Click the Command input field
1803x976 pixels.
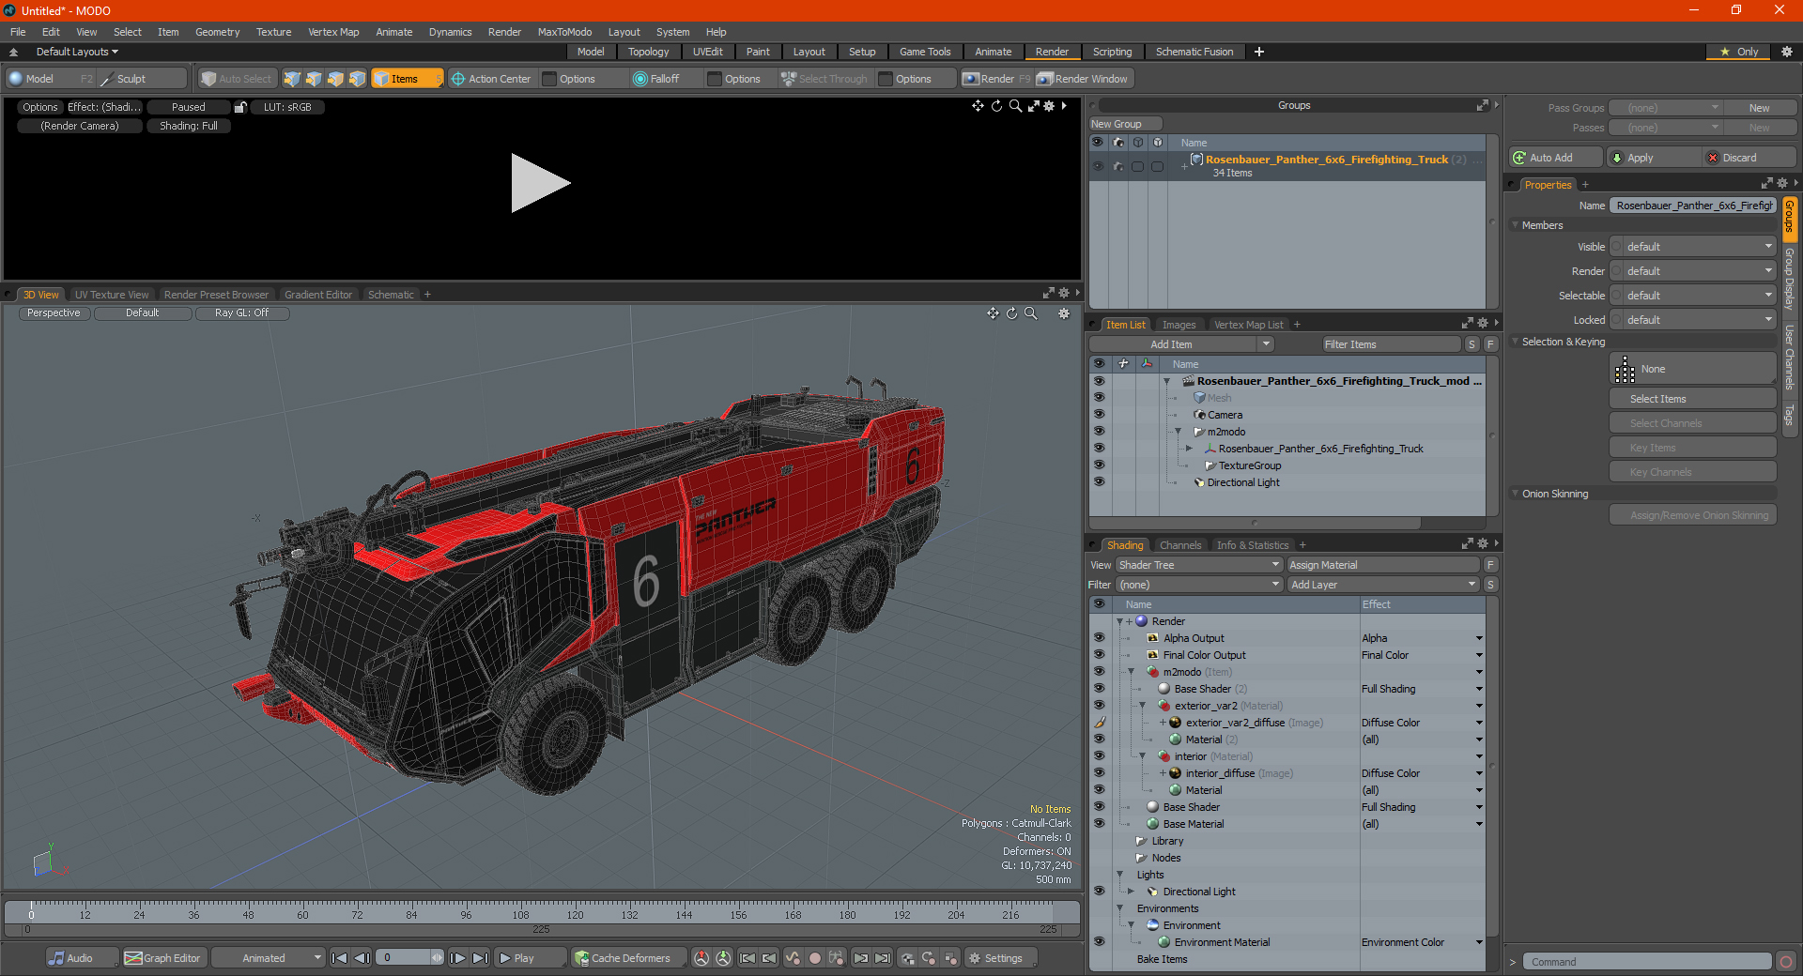click(1646, 962)
